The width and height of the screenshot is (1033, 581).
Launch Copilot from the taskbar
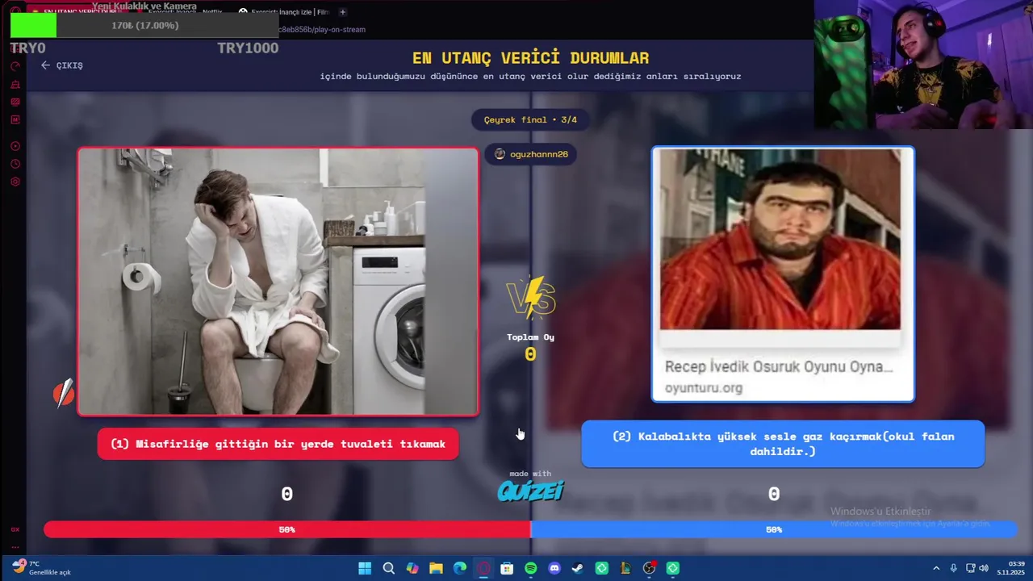pos(412,568)
